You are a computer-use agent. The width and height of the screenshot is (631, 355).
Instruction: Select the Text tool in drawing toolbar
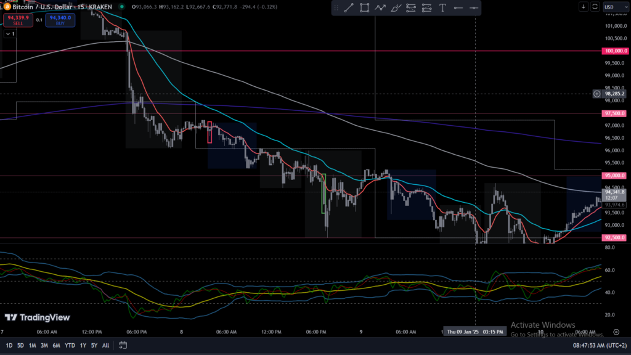click(x=442, y=8)
